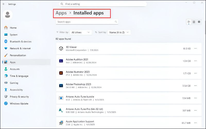Click the 1.04 GB size value
The width and height of the screenshot is (206, 129).
click(187, 61)
